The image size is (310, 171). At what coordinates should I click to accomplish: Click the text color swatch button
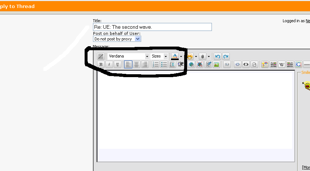(x=175, y=56)
